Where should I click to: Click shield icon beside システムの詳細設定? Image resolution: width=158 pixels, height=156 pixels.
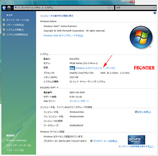coord(4,34)
